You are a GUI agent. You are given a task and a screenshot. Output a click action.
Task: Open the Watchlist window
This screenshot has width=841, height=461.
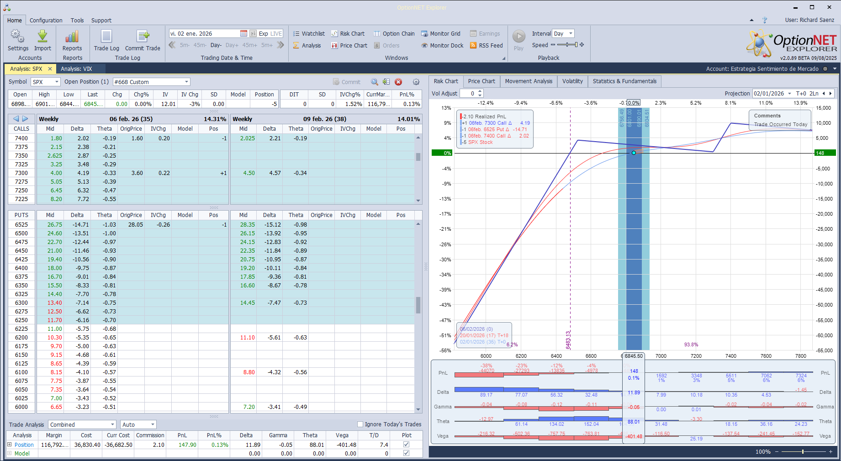pyautogui.click(x=309, y=33)
